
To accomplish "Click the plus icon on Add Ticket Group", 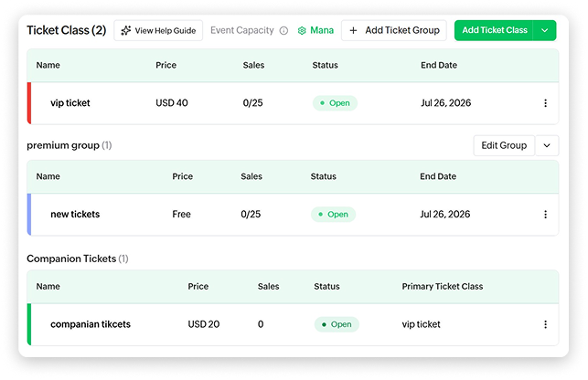I will (353, 30).
